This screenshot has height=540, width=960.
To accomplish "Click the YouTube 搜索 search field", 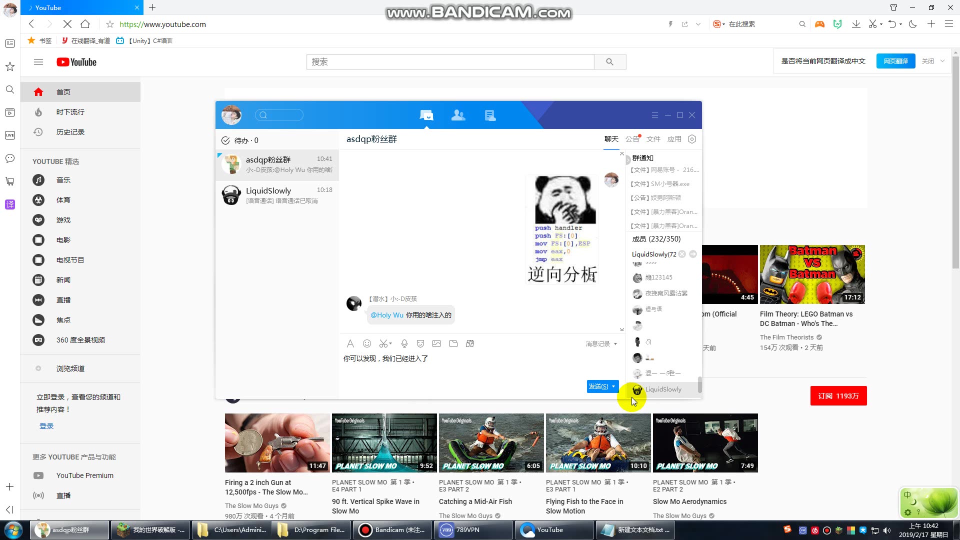I will click(450, 62).
